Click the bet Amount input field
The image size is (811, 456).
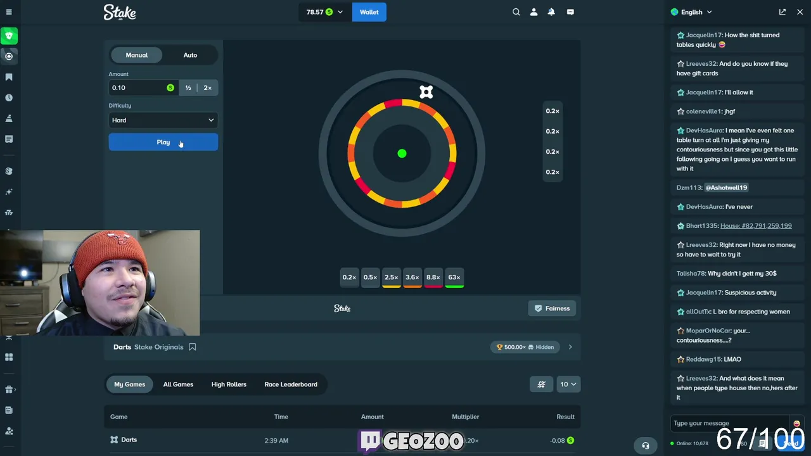point(143,88)
